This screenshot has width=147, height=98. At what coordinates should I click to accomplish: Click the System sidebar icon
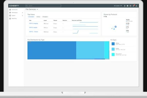[x=10, y=16]
